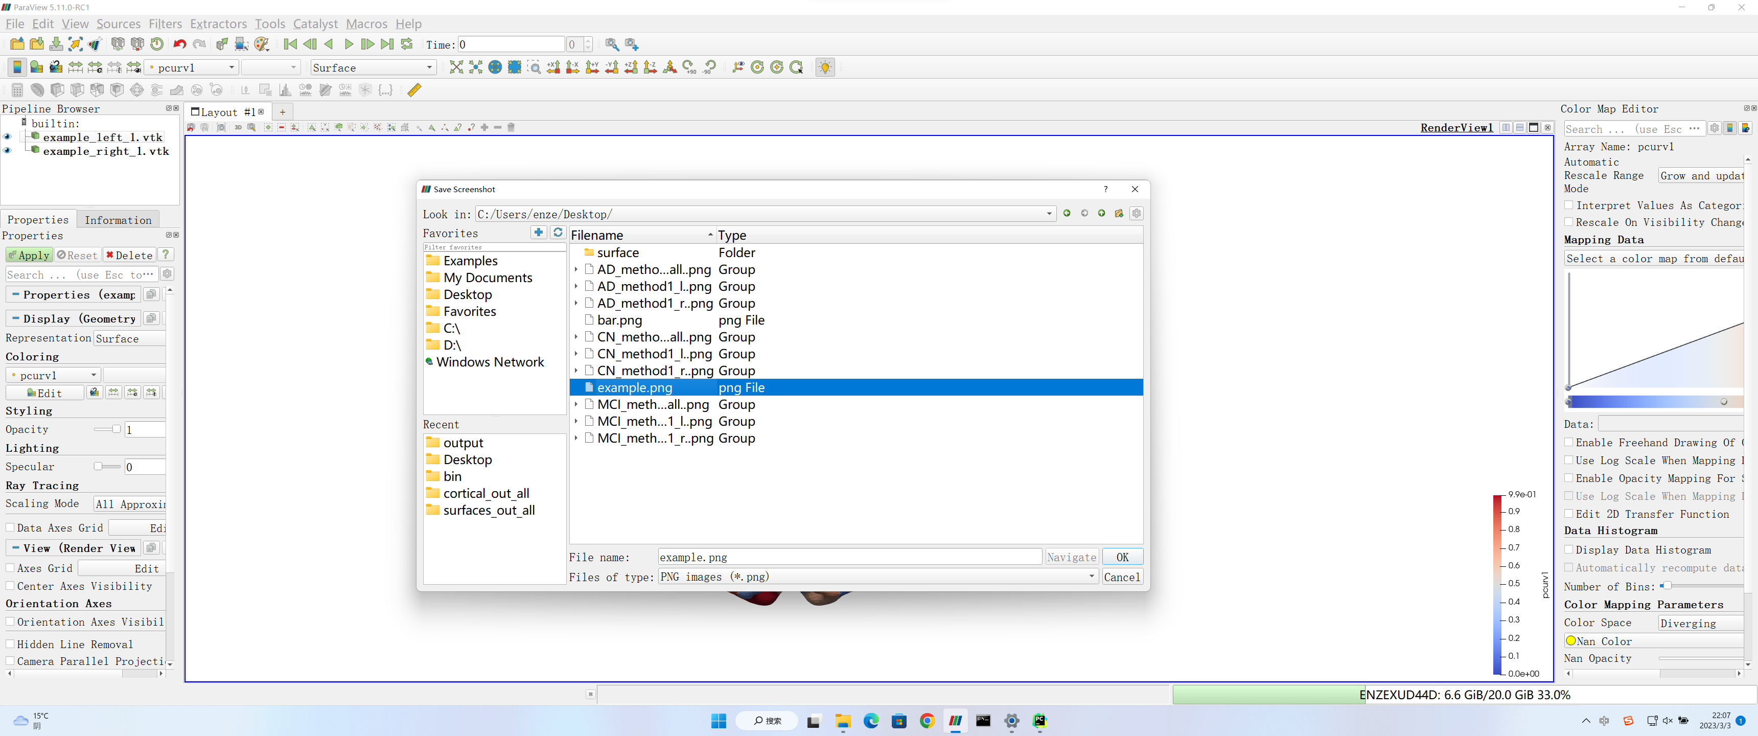This screenshot has width=1758, height=736.
Task: Check Display Data Histogram option
Action: [x=1569, y=549]
